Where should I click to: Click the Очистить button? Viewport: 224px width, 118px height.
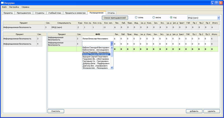coord(56,111)
